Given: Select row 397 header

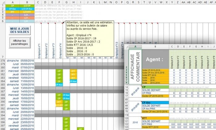Looking at the screenshot, I should pos(2,126).
